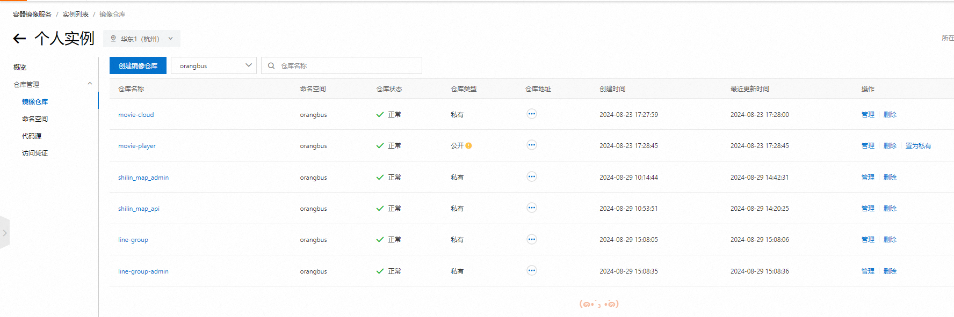The height and width of the screenshot is (317, 954).
Task: Open address popup for movie-player repository
Action: tap(531, 145)
